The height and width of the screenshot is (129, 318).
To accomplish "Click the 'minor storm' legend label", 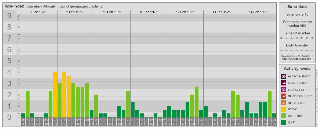I will pyautogui.click(x=297, y=103).
